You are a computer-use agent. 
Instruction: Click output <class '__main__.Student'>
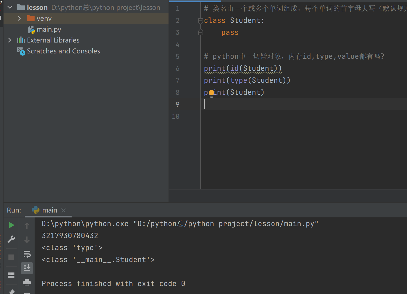98,260
